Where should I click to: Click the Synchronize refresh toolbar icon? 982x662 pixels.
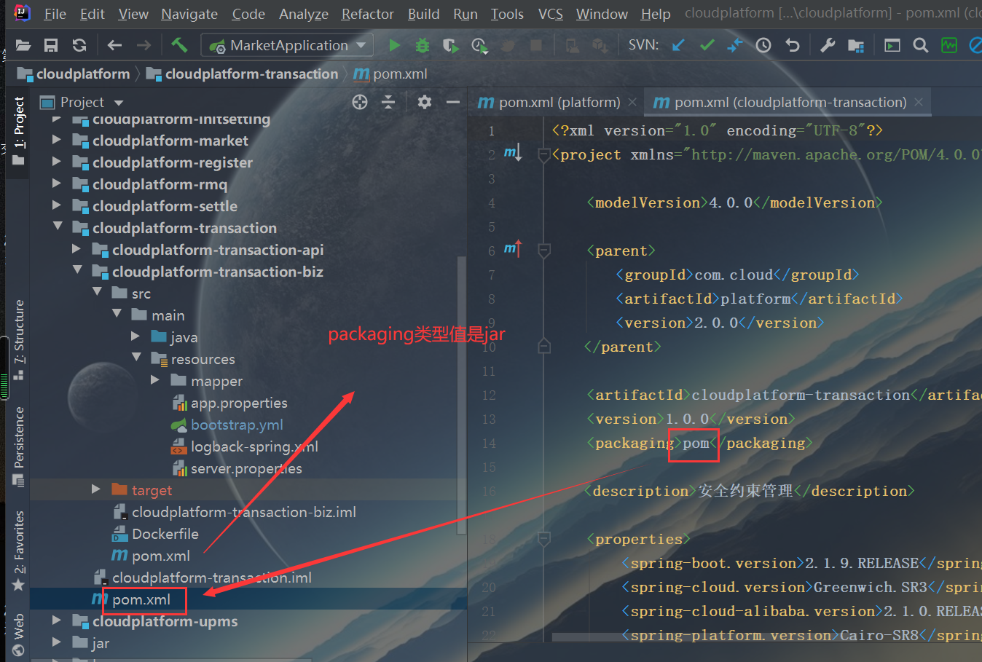click(79, 45)
